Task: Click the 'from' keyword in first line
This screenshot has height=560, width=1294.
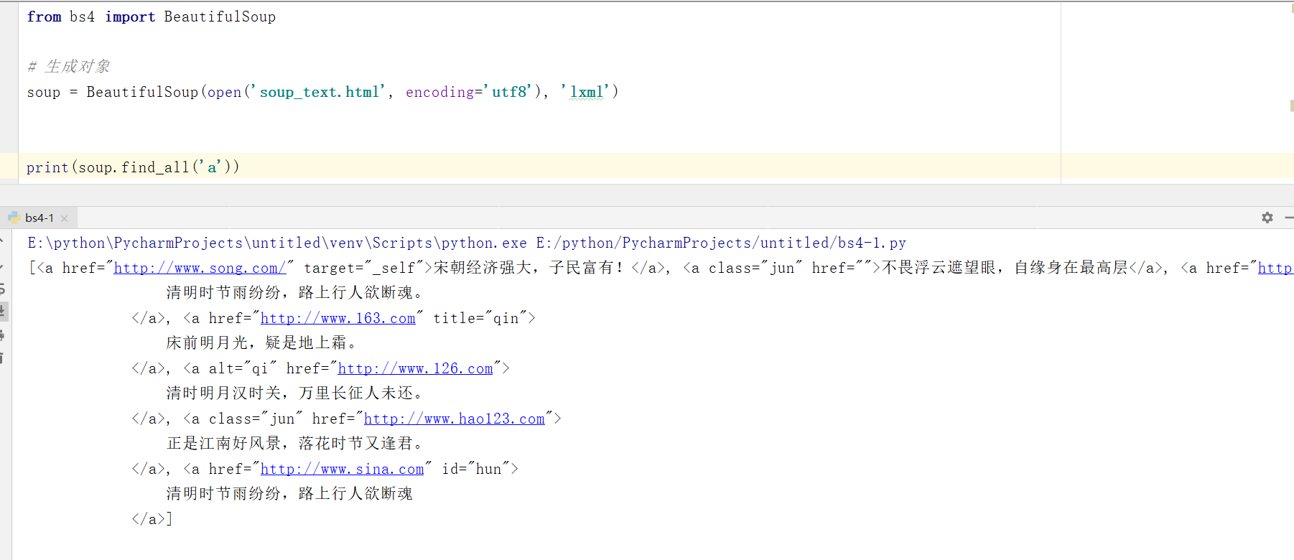Action: [x=44, y=17]
